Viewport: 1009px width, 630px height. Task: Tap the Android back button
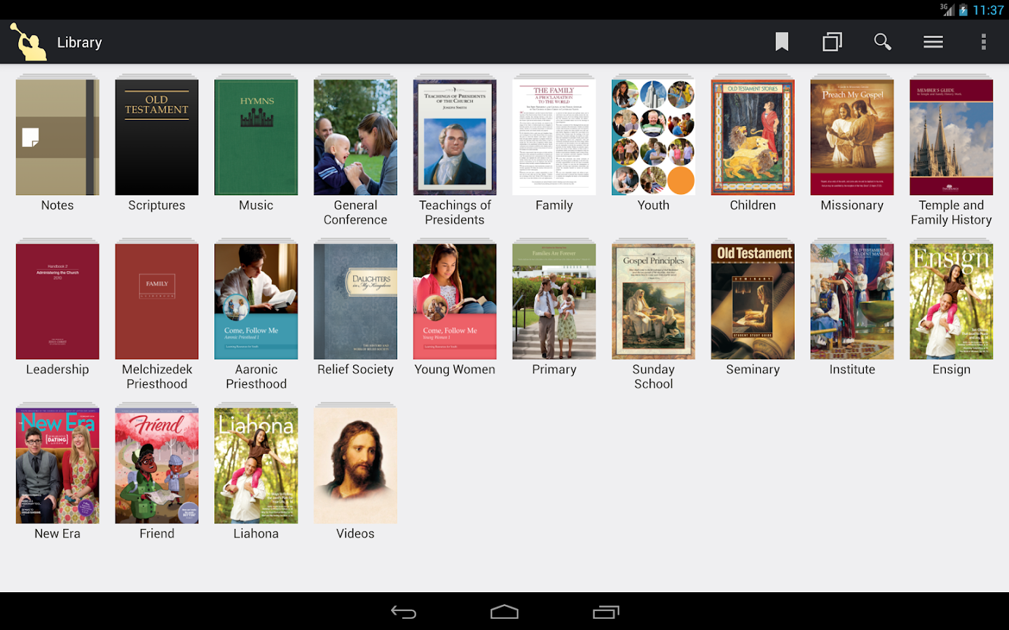pyautogui.click(x=404, y=612)
